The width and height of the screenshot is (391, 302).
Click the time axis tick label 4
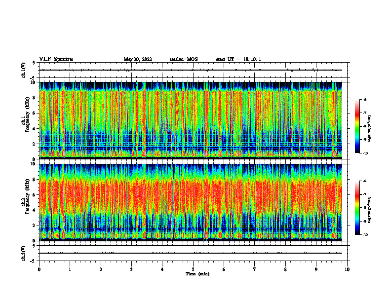click(162, 269)
